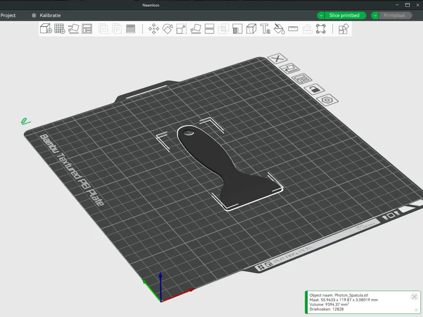
Task: Click plate's auto orient icon
Action: click(289, 69)
